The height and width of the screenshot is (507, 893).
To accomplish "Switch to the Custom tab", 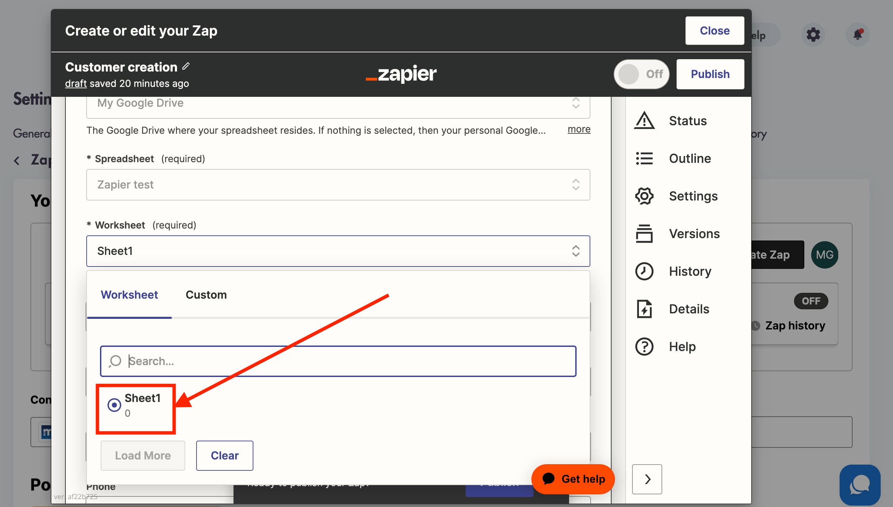I will (x=206, y=295).
